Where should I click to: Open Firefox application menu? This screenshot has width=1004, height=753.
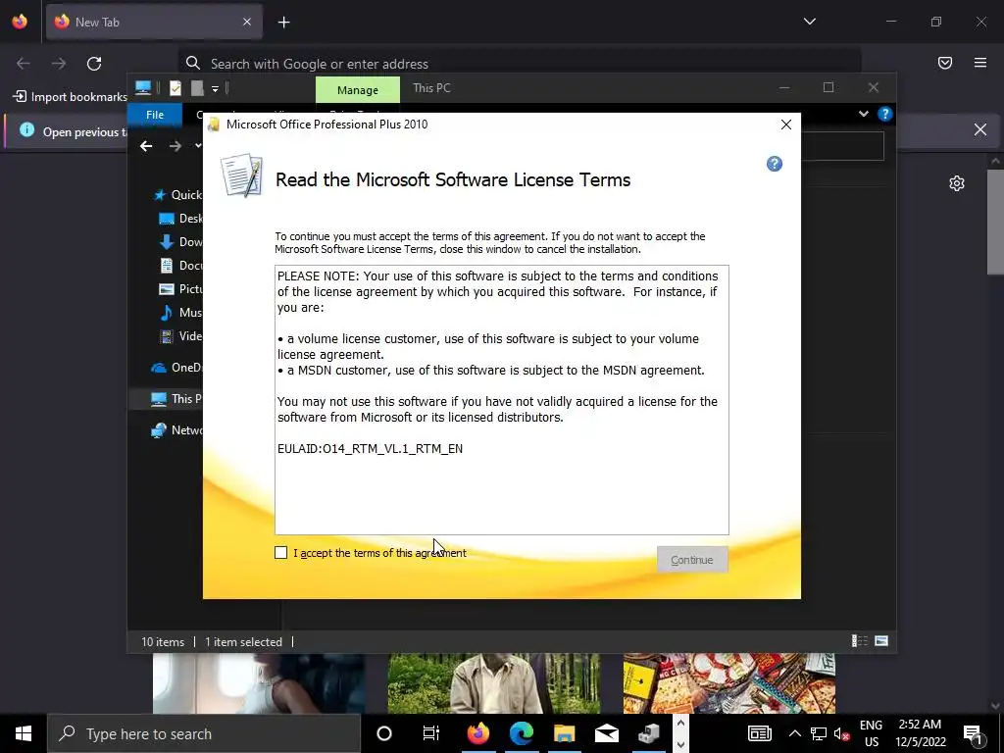pyautogui.click(x=980, y=63)
